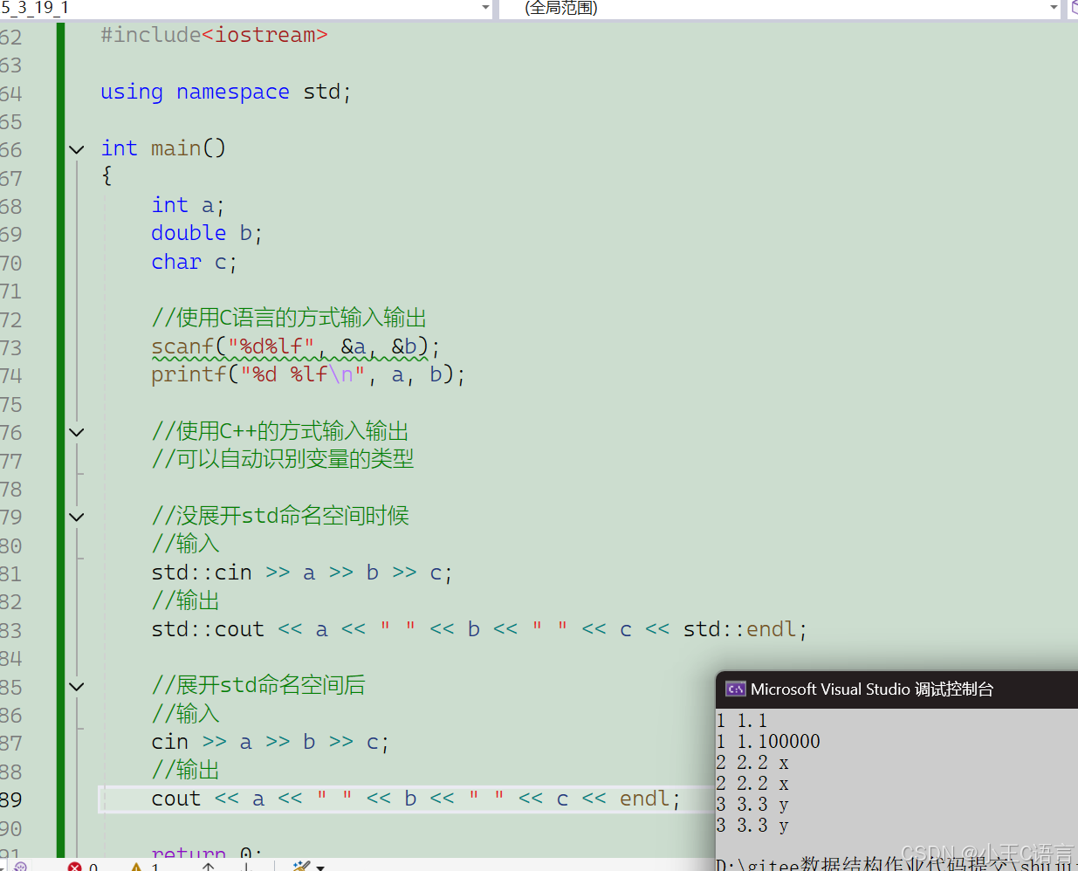Collapse the main() function fold at line 66
The width and height of the screenshot is (1078, 871).
tap(77, 149)
